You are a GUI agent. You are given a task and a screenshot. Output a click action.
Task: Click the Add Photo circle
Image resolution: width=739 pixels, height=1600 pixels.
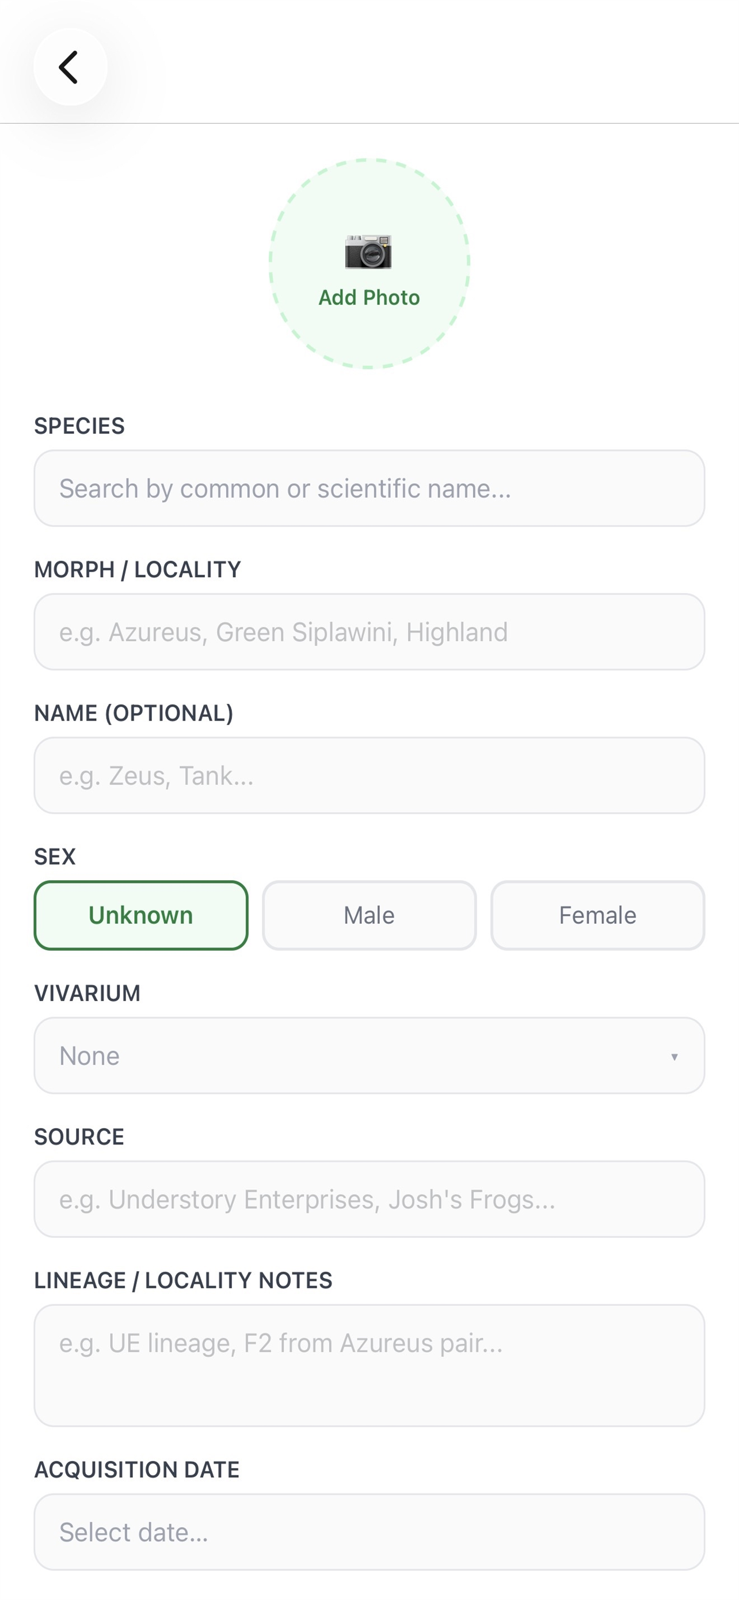368,264
